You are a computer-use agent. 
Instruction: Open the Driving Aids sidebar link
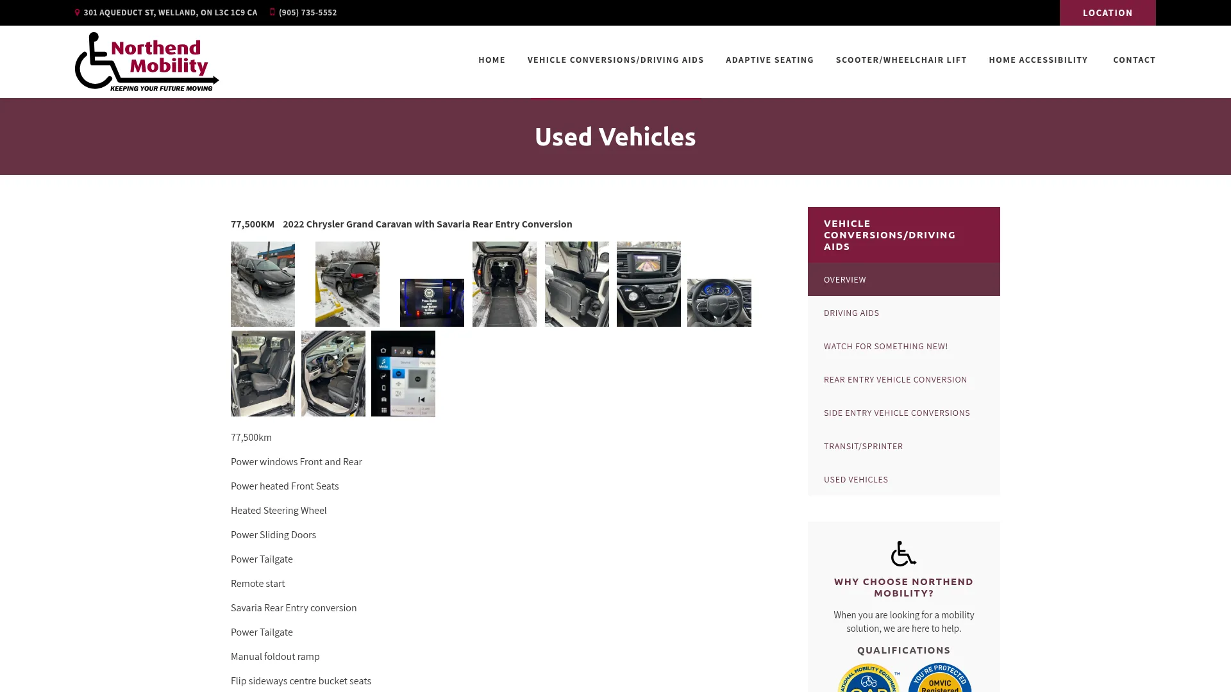coord(904,313)
